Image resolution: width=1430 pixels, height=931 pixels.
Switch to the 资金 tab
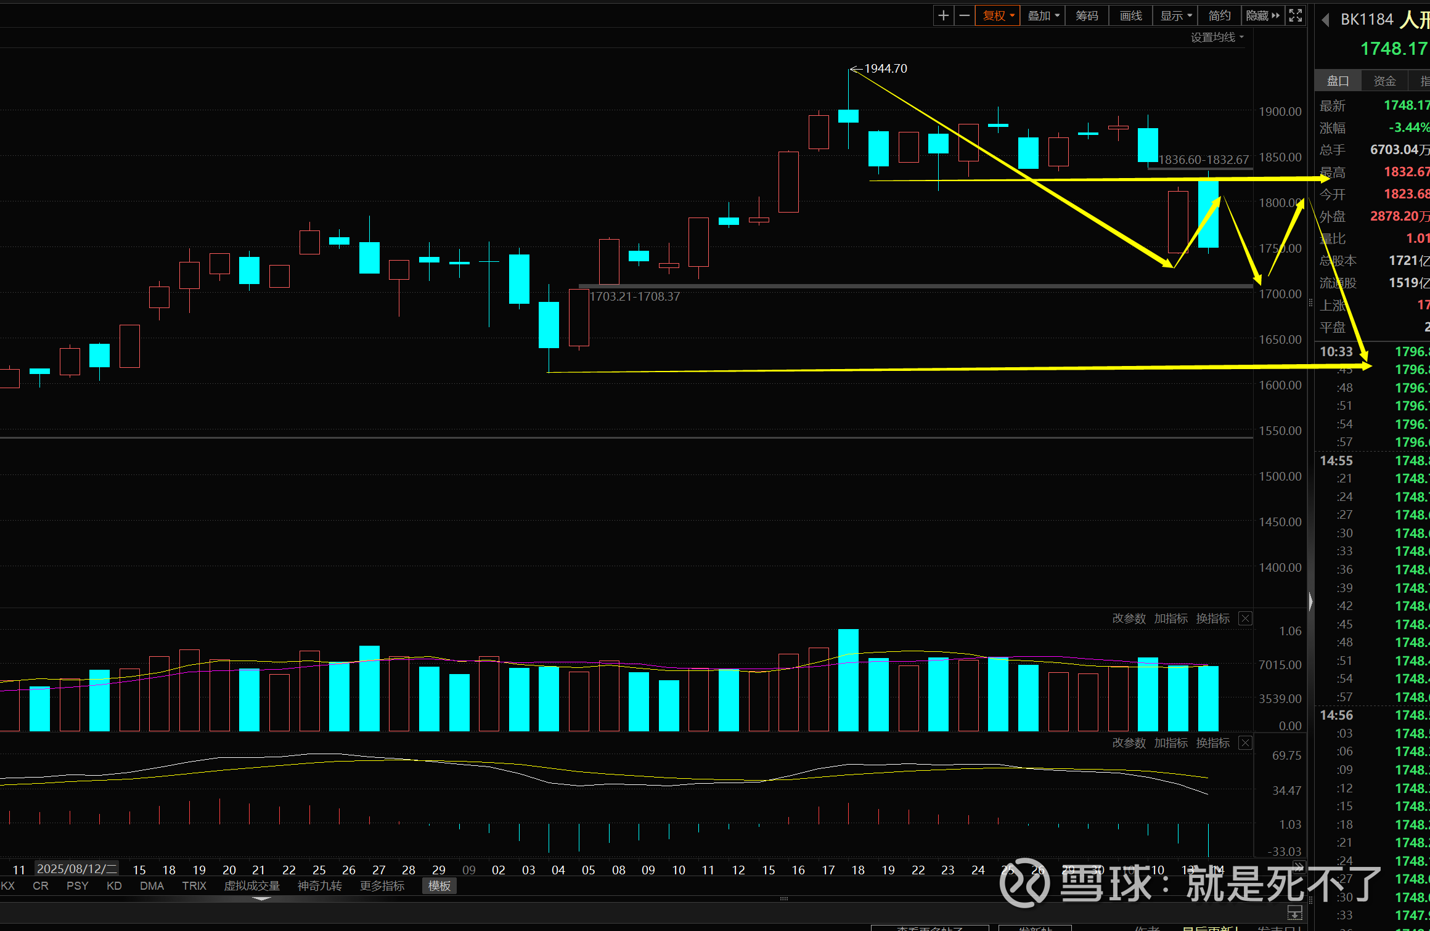(1384, 81)
